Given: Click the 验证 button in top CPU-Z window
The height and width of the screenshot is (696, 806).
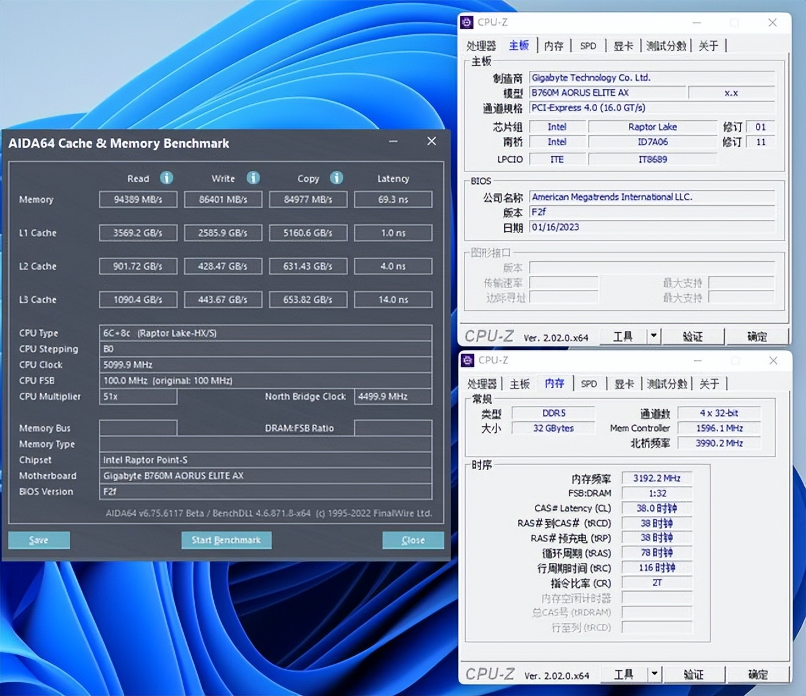Looking at the screenshot, I should point(694,336).
